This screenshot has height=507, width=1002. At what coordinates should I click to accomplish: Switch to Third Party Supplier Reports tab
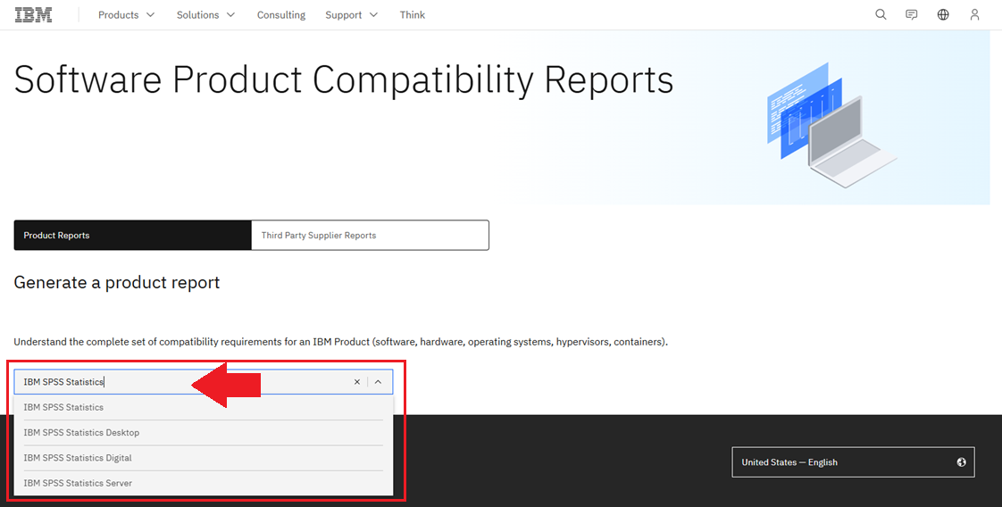370,235
